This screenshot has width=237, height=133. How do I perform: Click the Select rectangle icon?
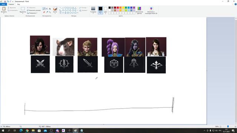(23, 8)
